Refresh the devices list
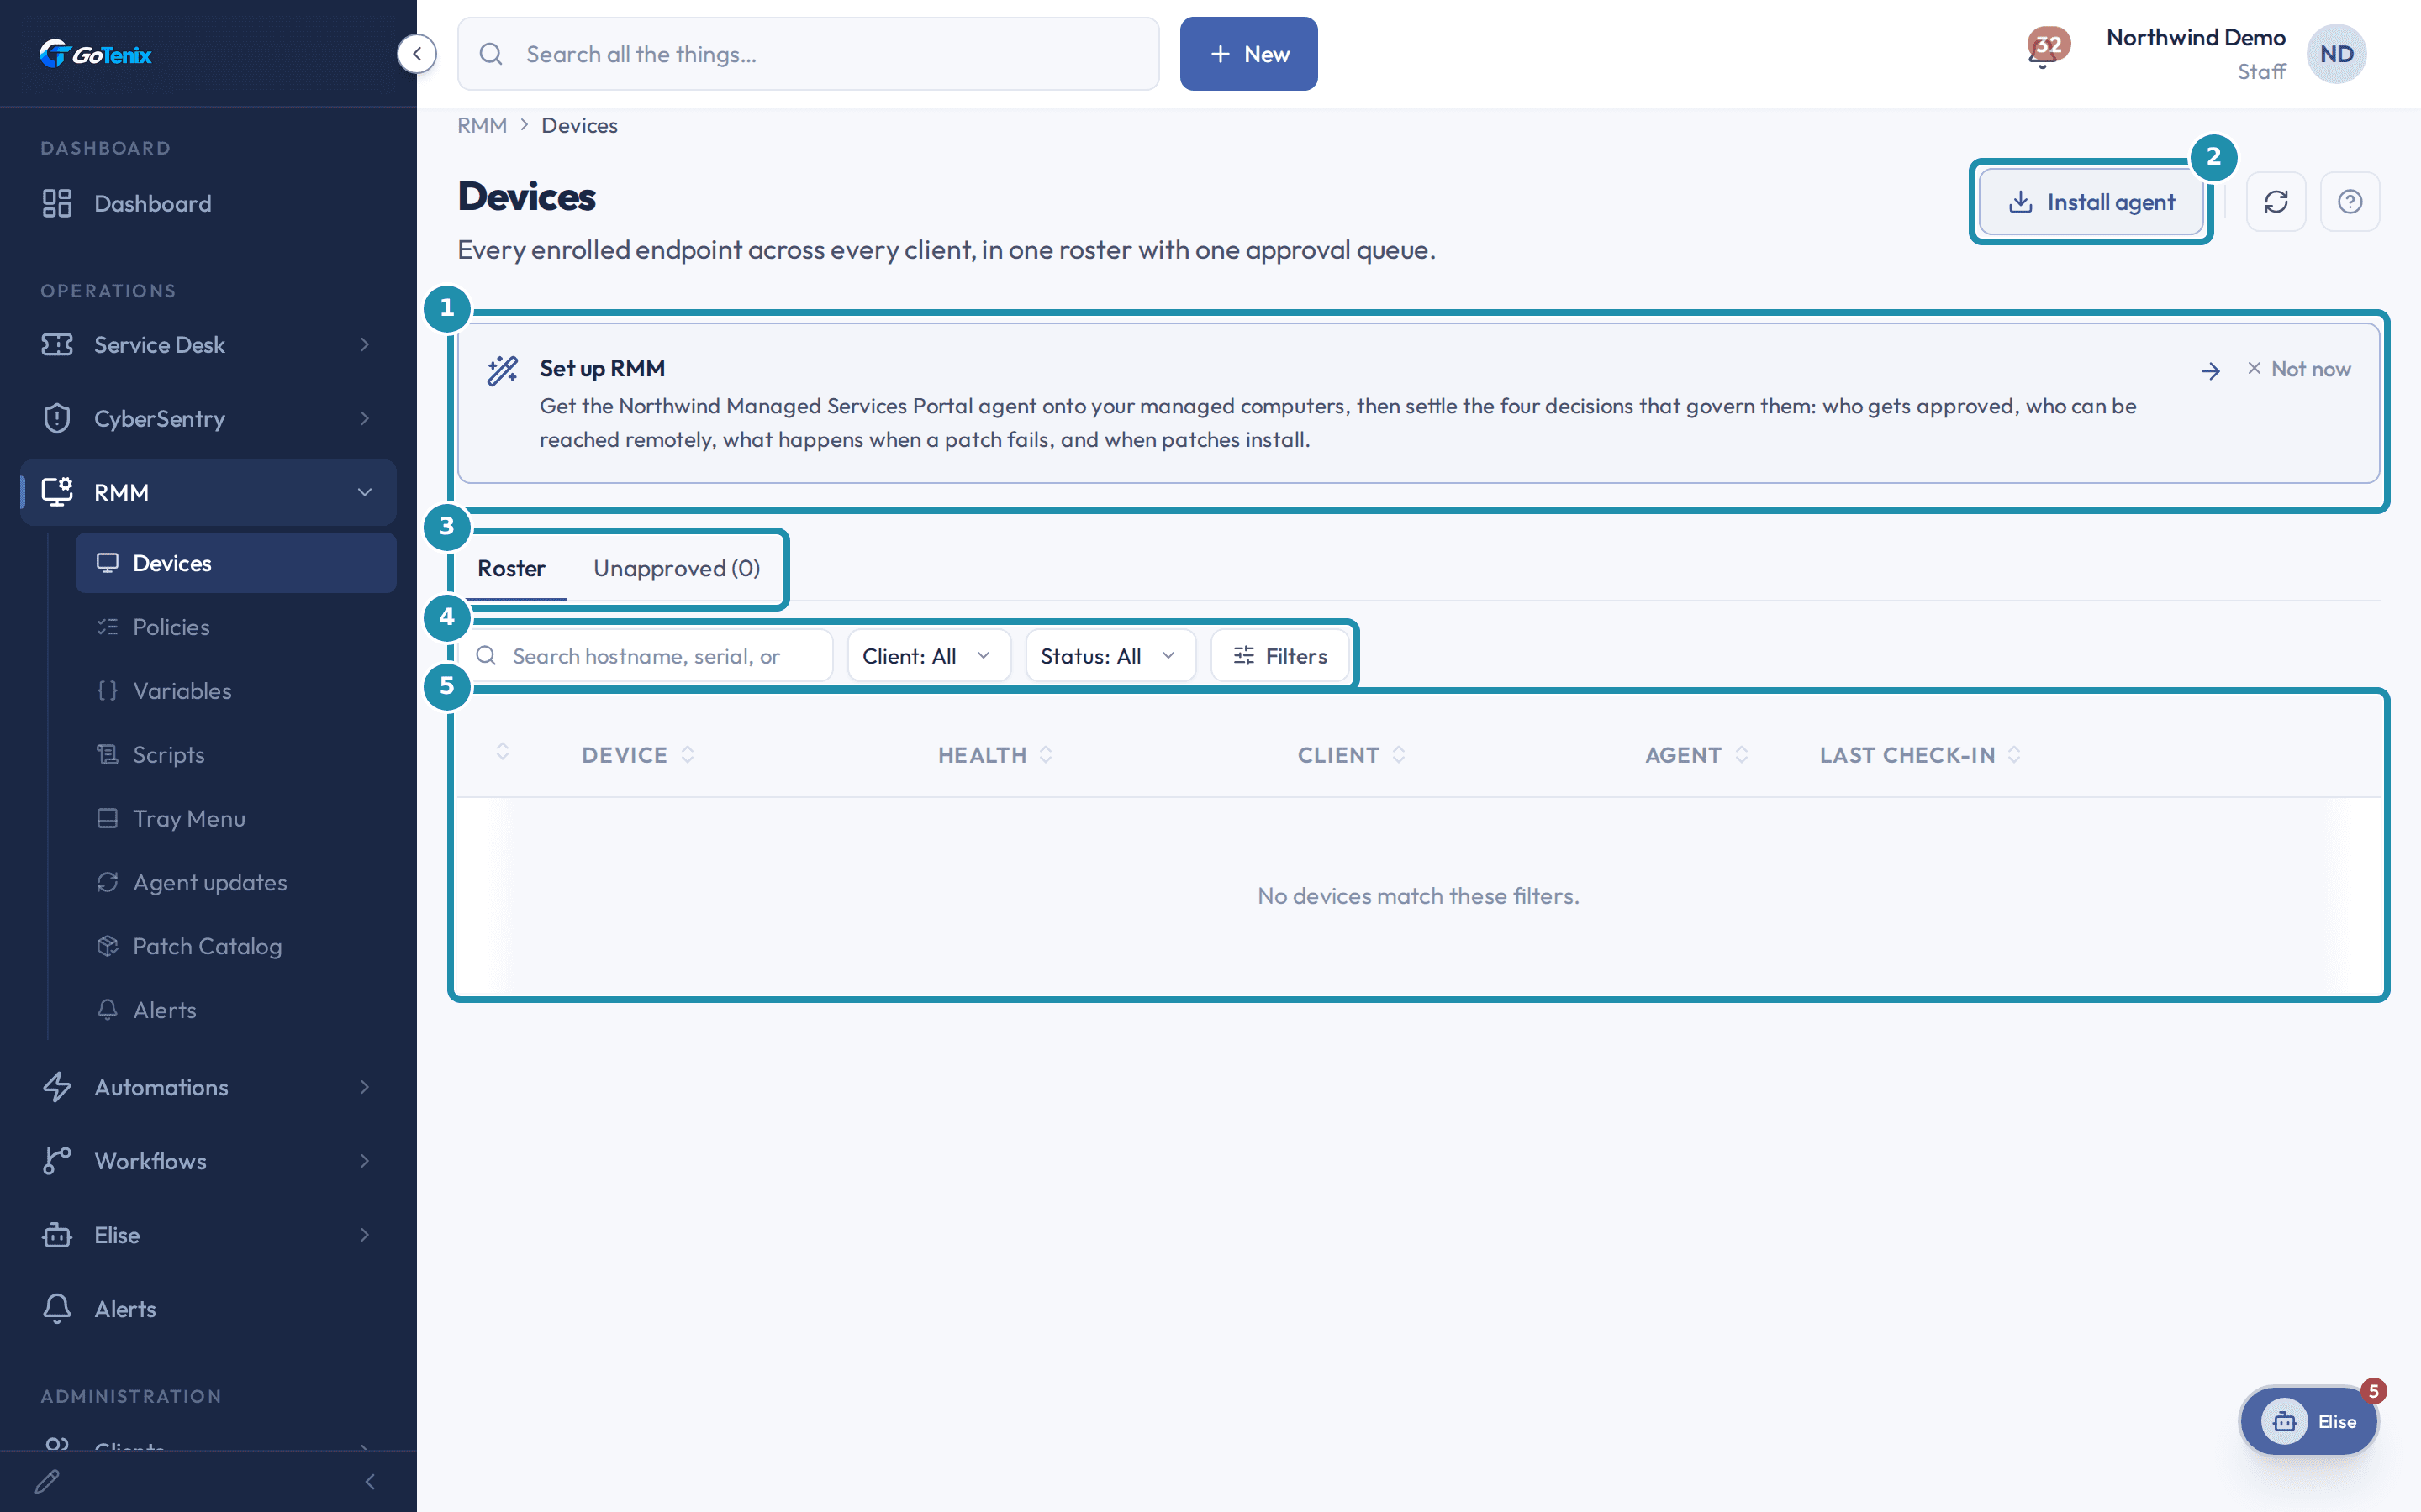This screenshot has width=2421, height=1512. click(2276, 202)
